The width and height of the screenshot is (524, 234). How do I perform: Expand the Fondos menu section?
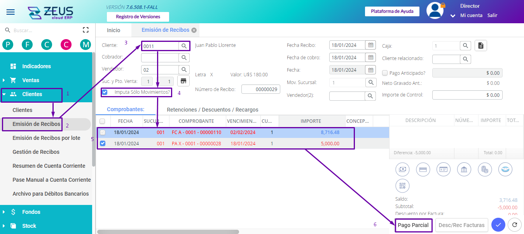point(4,212)
